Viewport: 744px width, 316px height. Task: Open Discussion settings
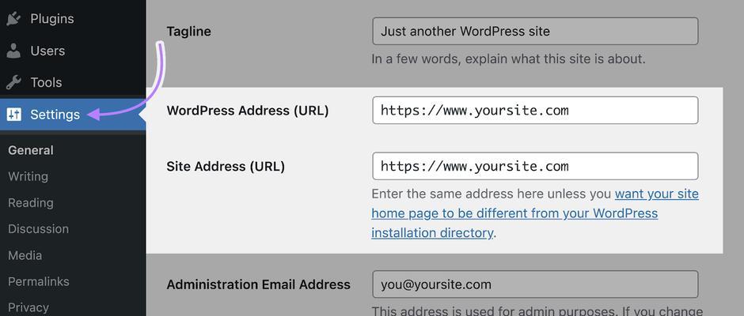[39, 229]
